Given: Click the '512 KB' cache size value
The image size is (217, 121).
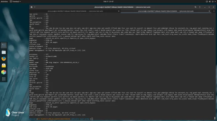Looking at the screenshot, I should (48, 71).
